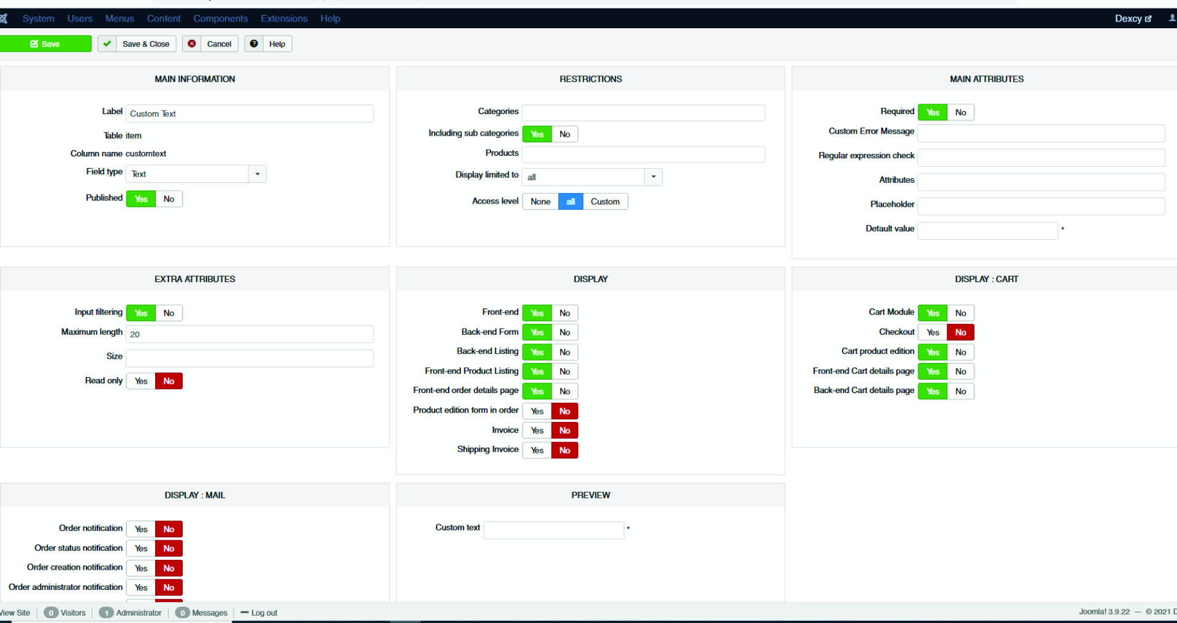
Task: Click the Log out dash icon
Action: point(244,612)
